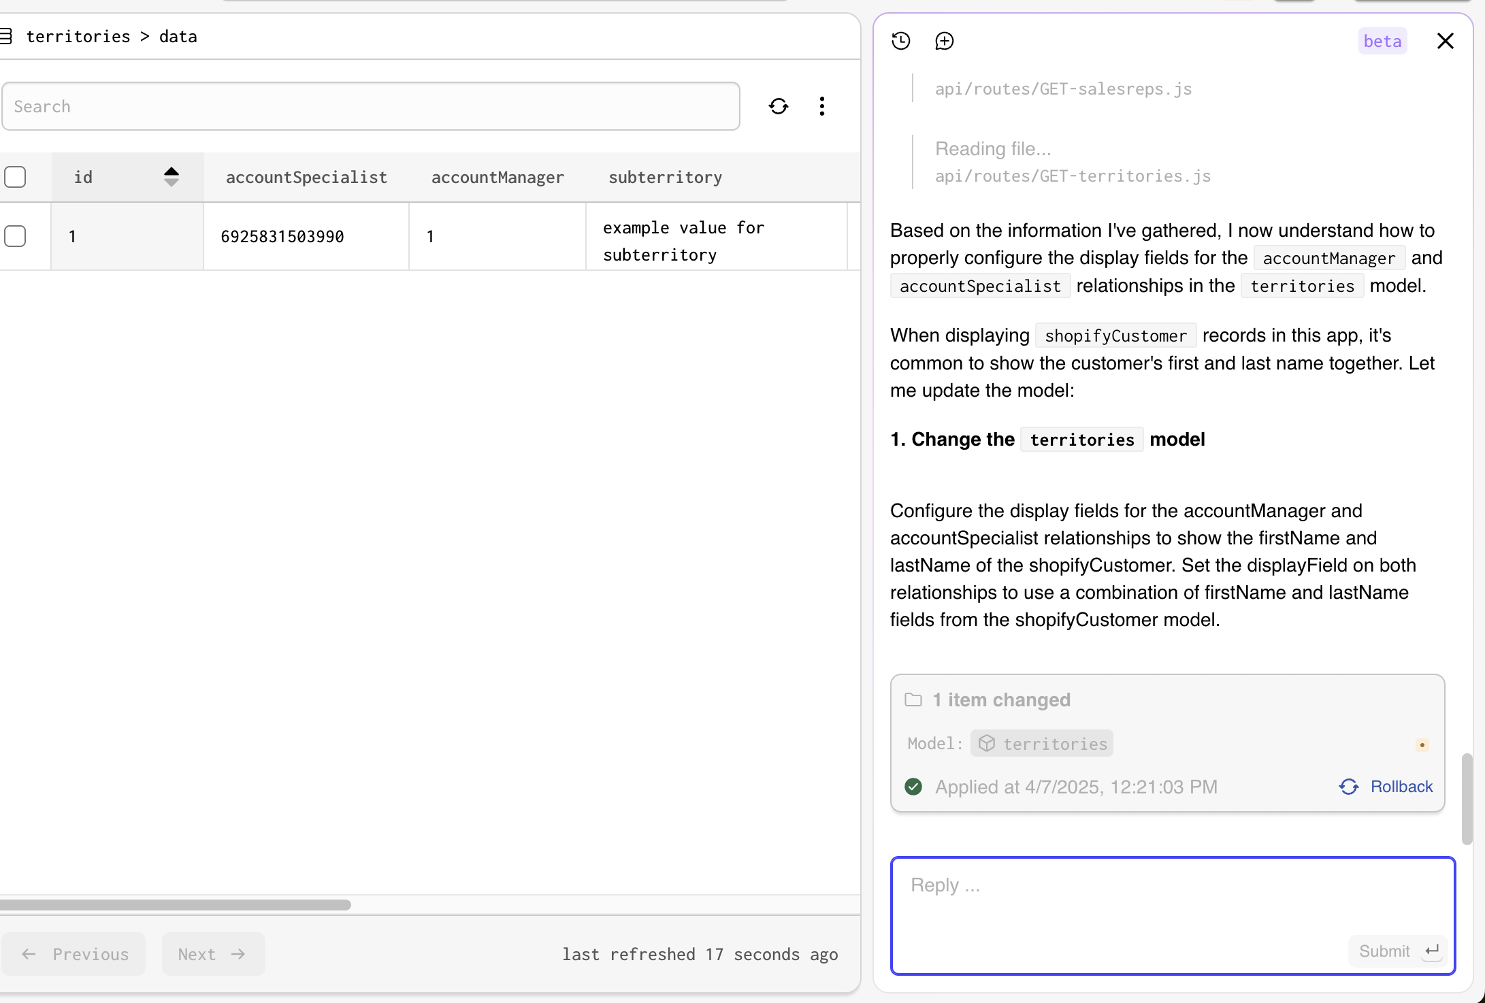Rollback the applied change
Viewport: 1485px width, 1003px height.
pos(1386,787)
